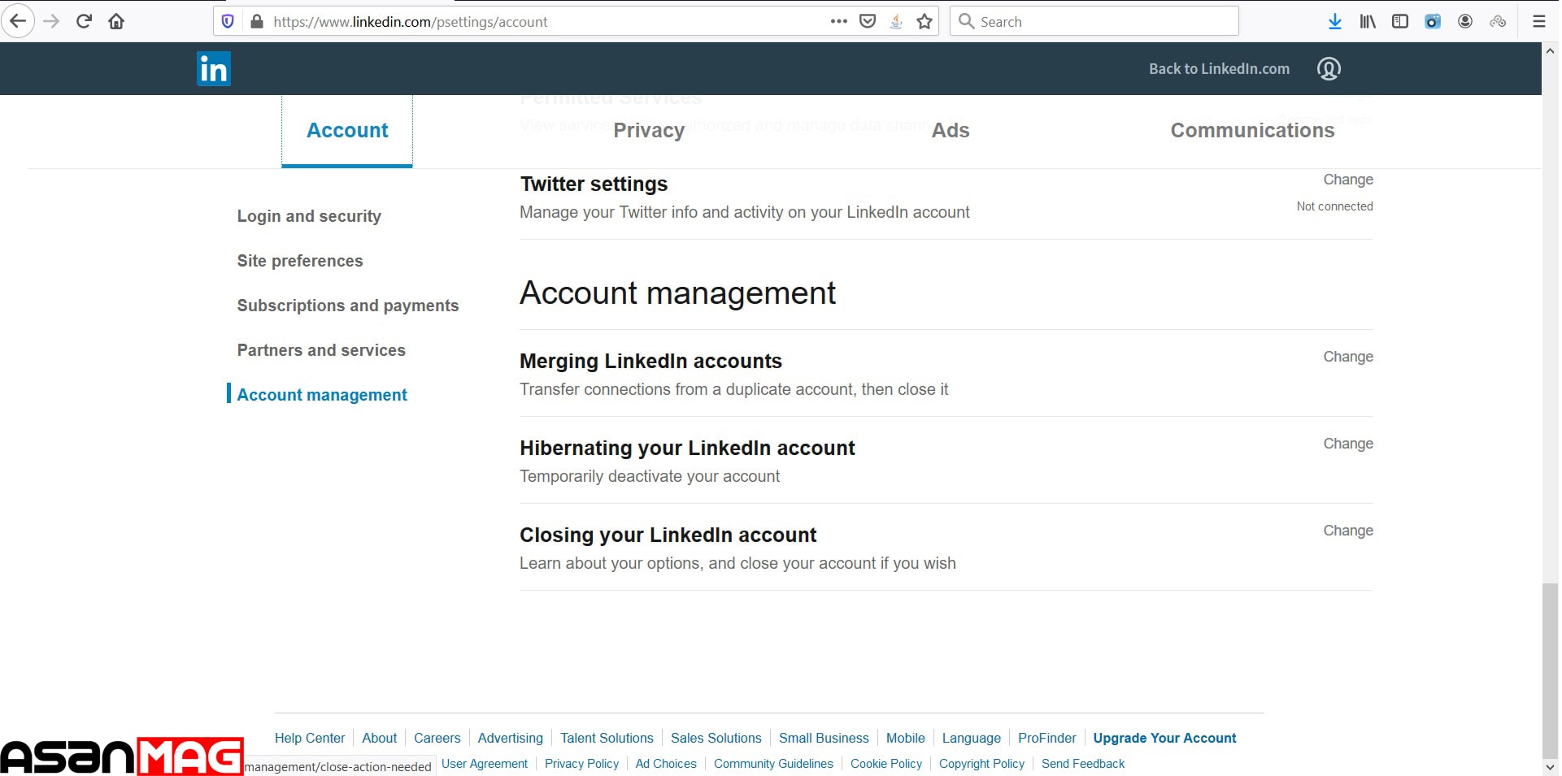Open the page actions three-dot icon

[x=839, y=22]
